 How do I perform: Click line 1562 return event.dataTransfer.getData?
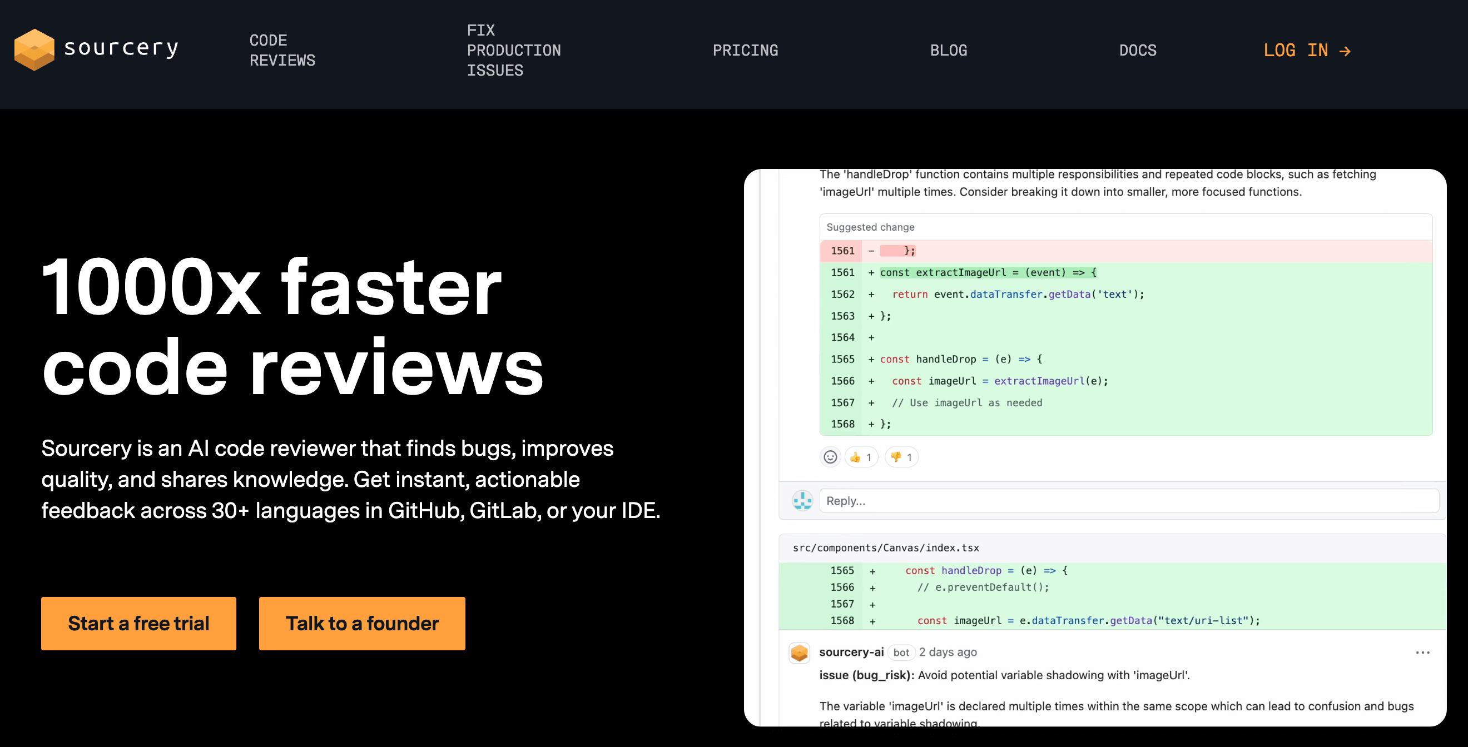point(1125,294)
